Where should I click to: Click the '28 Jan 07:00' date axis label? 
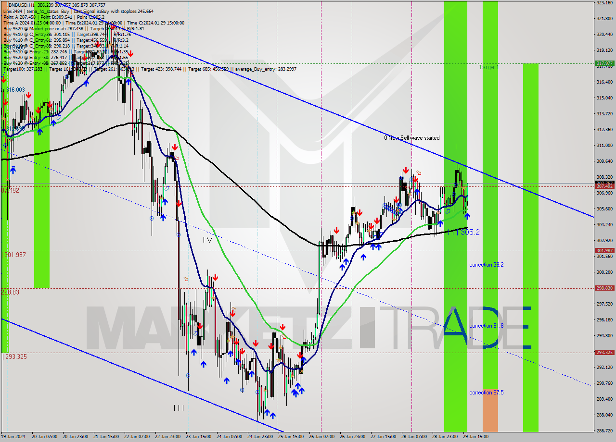pyautogui.click(x=414, y=437)
